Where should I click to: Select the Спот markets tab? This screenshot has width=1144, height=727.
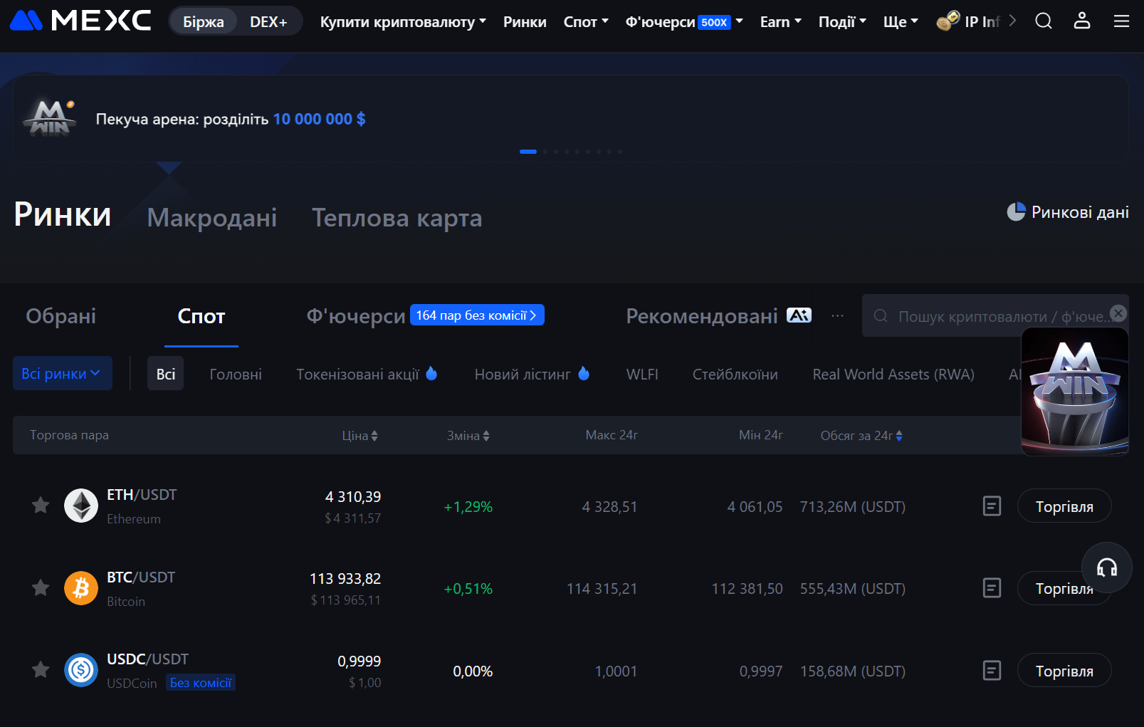201,315
